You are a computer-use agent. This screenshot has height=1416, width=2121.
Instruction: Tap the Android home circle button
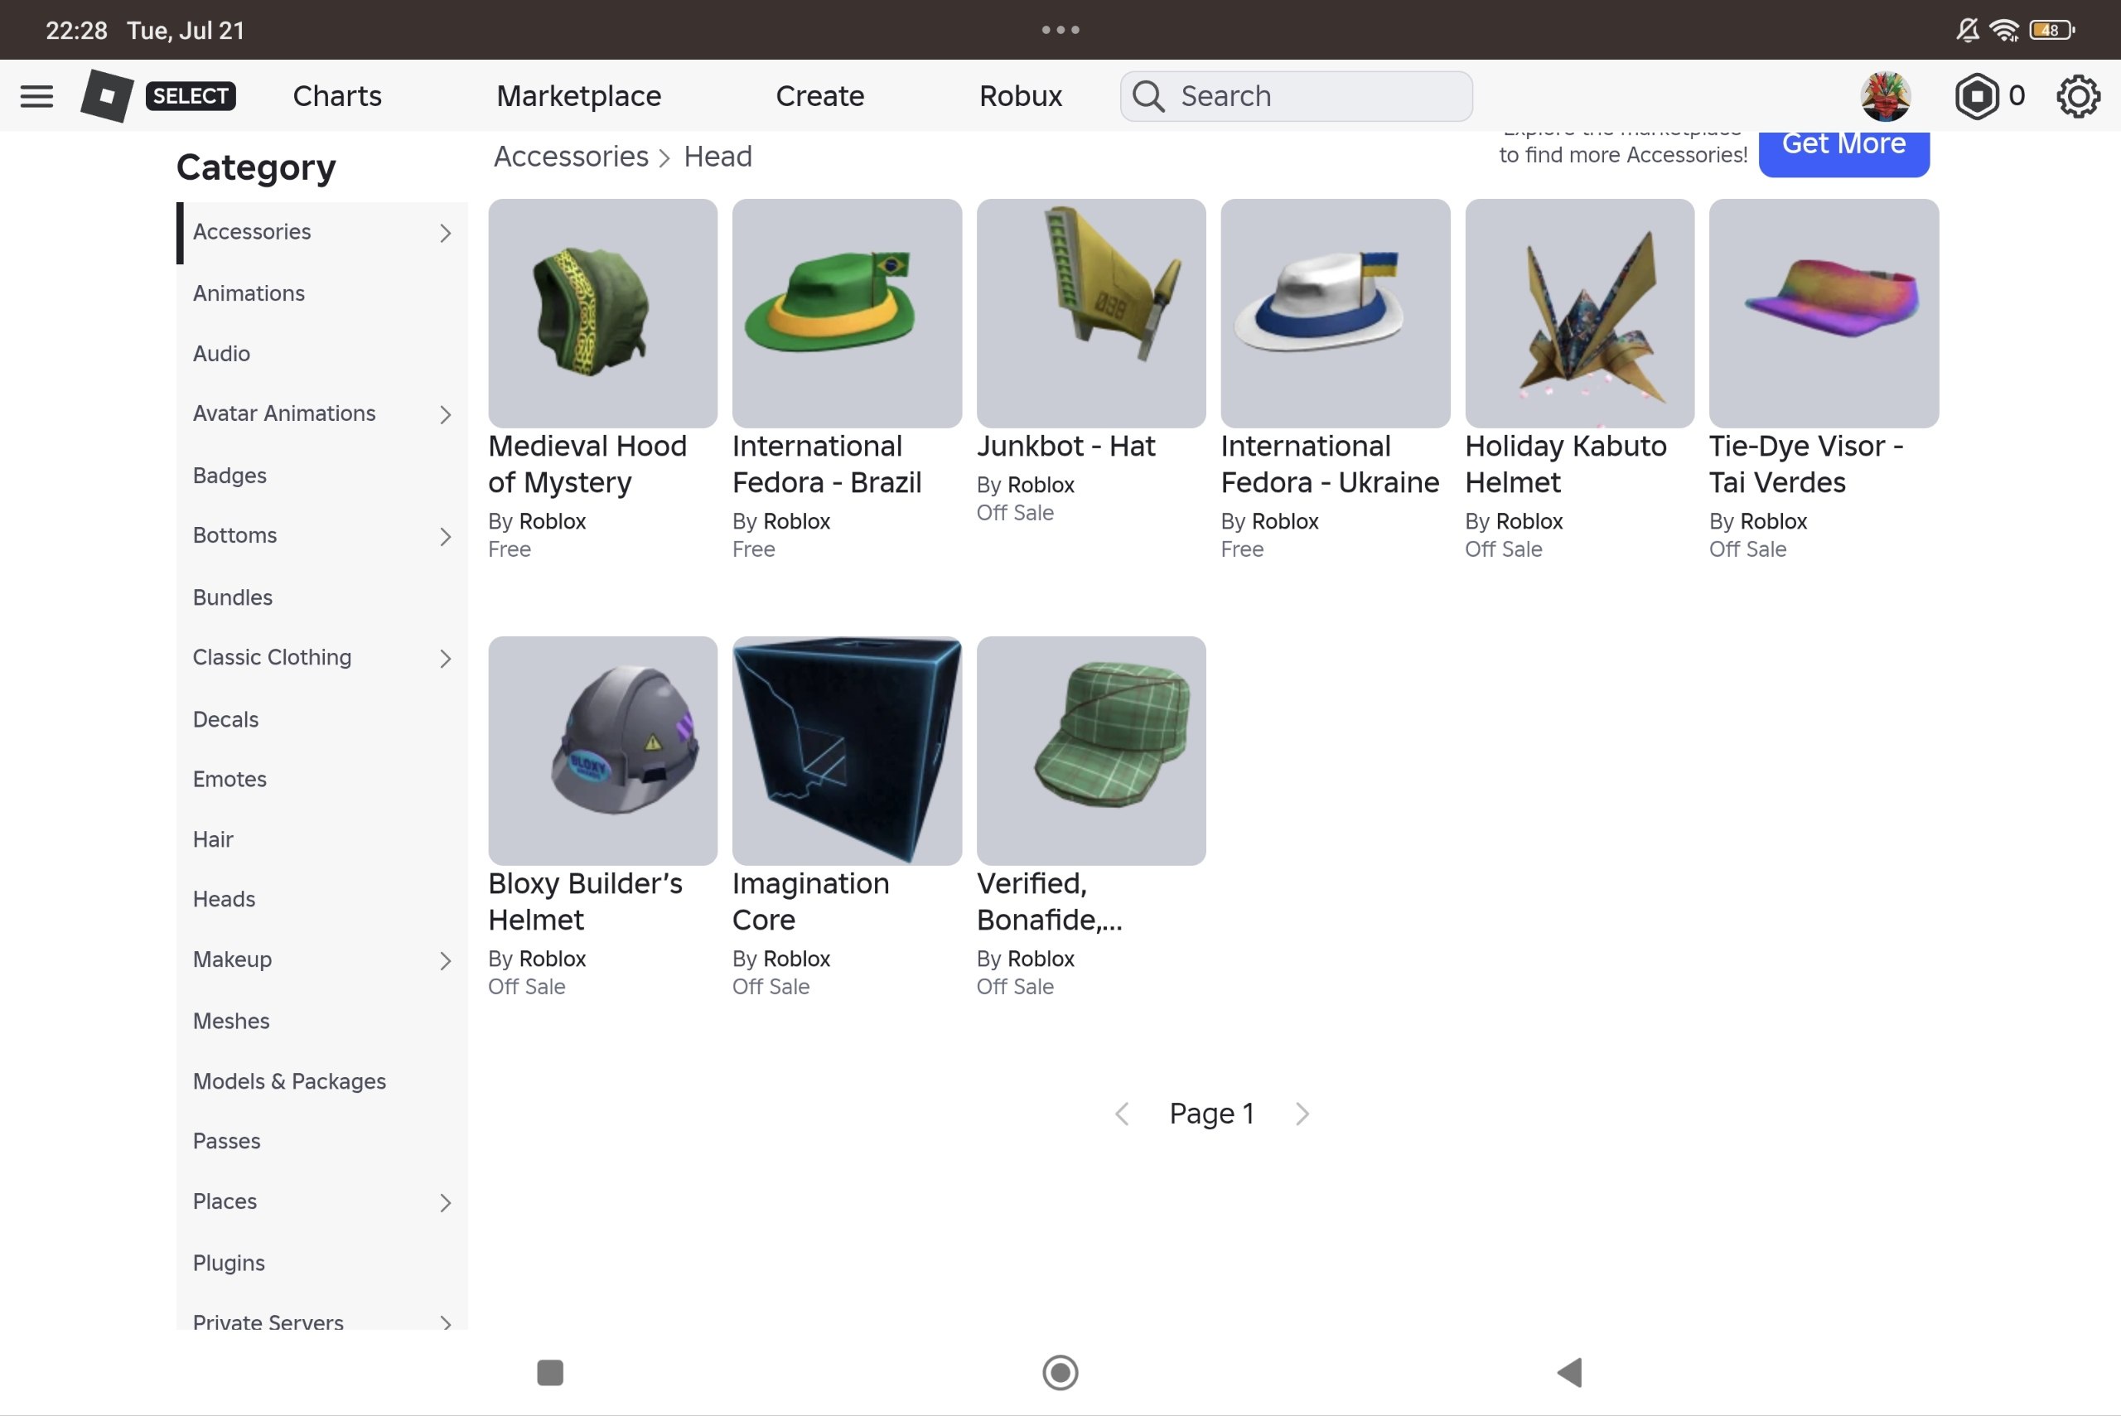[1060, 1372]
